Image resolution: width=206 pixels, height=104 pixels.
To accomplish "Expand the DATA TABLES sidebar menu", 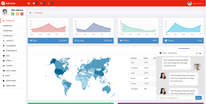I will (x=13, y=71).
